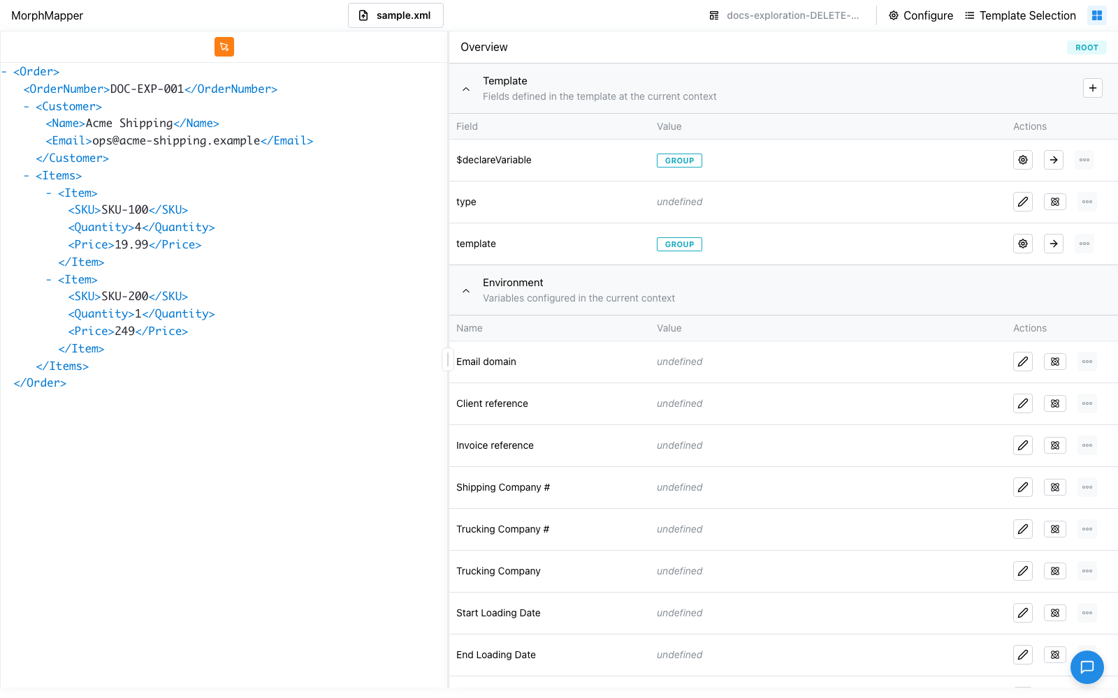Collapse the SKU-100 Item node
Image resolution: width=1118 pixels, height=698 pixels.
coord(49,193)
